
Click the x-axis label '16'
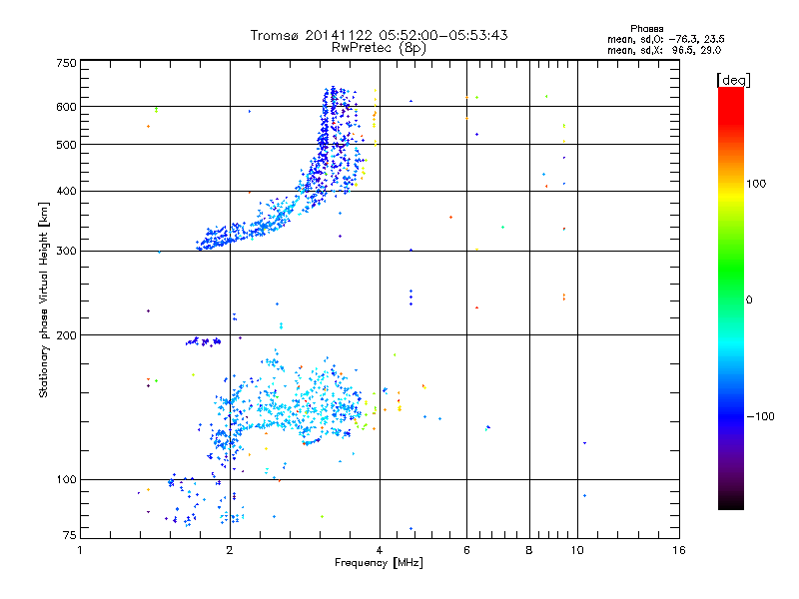tap(679, 550)
